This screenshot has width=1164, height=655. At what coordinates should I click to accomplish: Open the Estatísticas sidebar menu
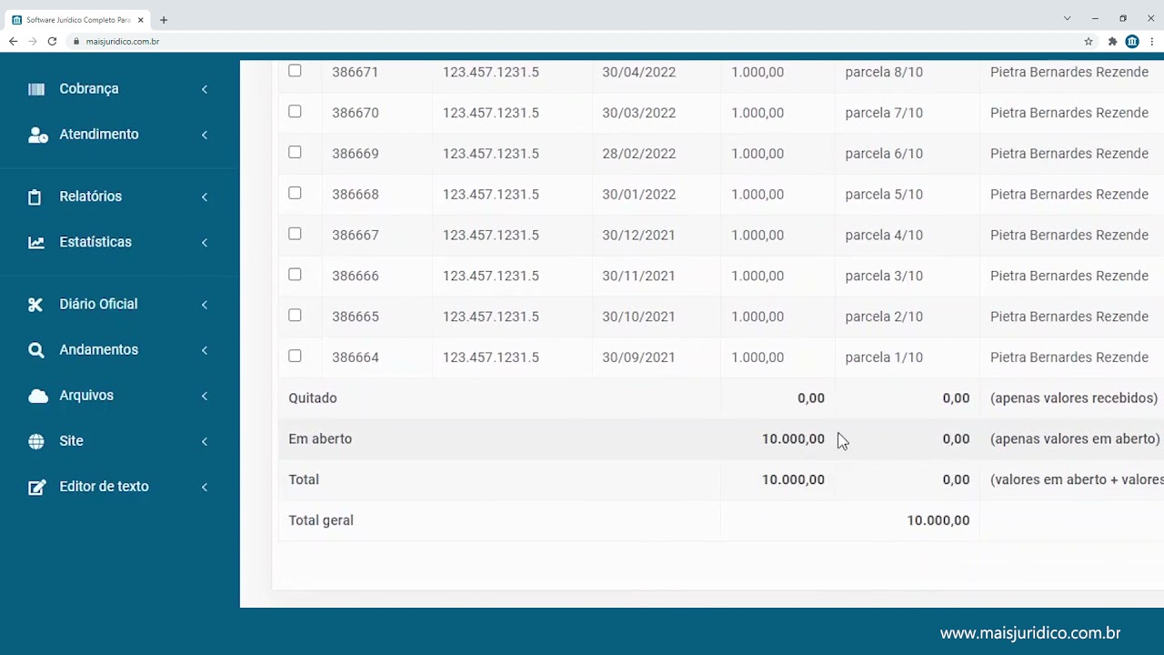[x=119, y=242]
